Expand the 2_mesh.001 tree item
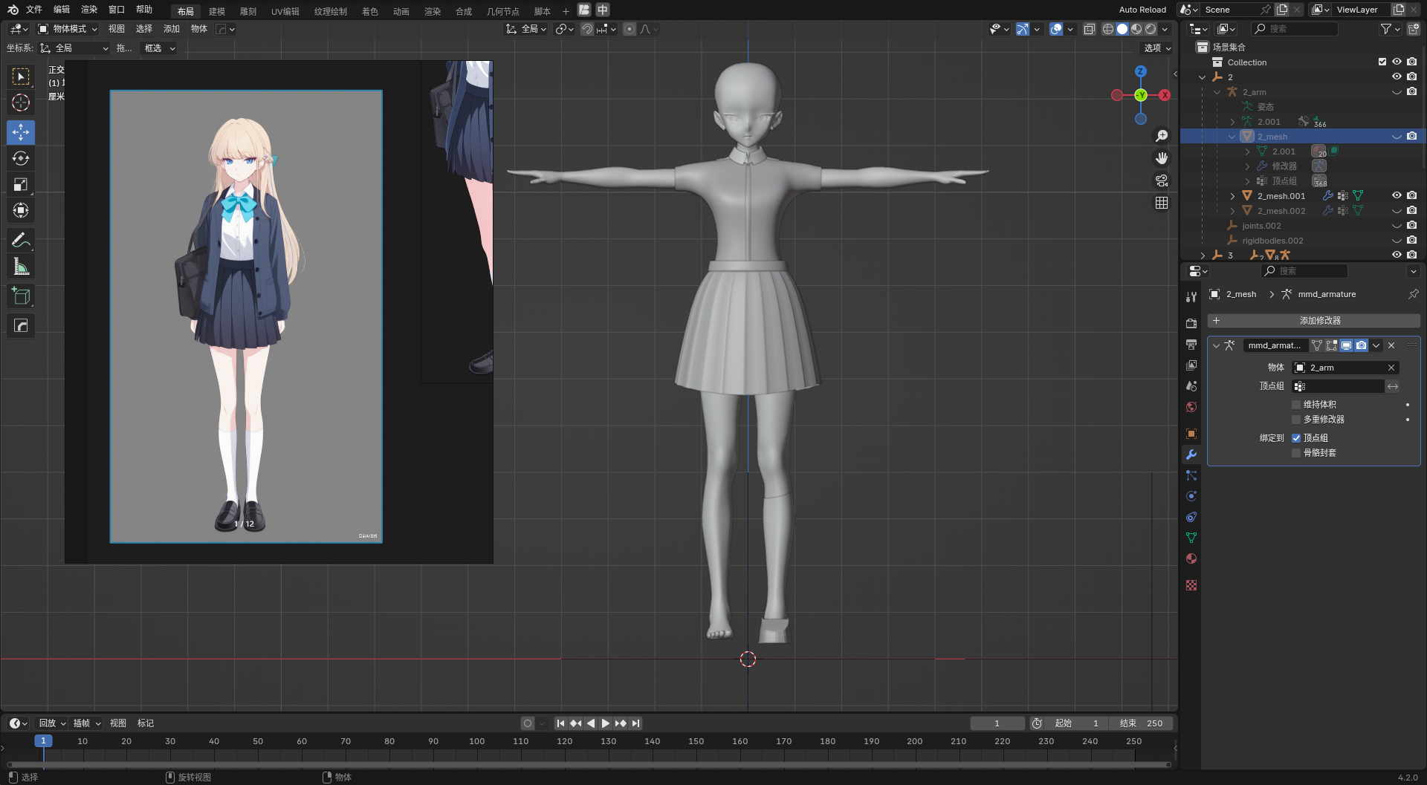 (x=1232, y=196)
